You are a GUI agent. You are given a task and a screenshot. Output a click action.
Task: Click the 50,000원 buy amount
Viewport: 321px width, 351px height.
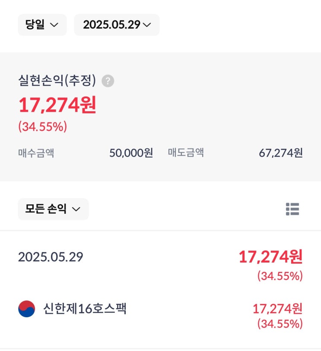(131, 153)
